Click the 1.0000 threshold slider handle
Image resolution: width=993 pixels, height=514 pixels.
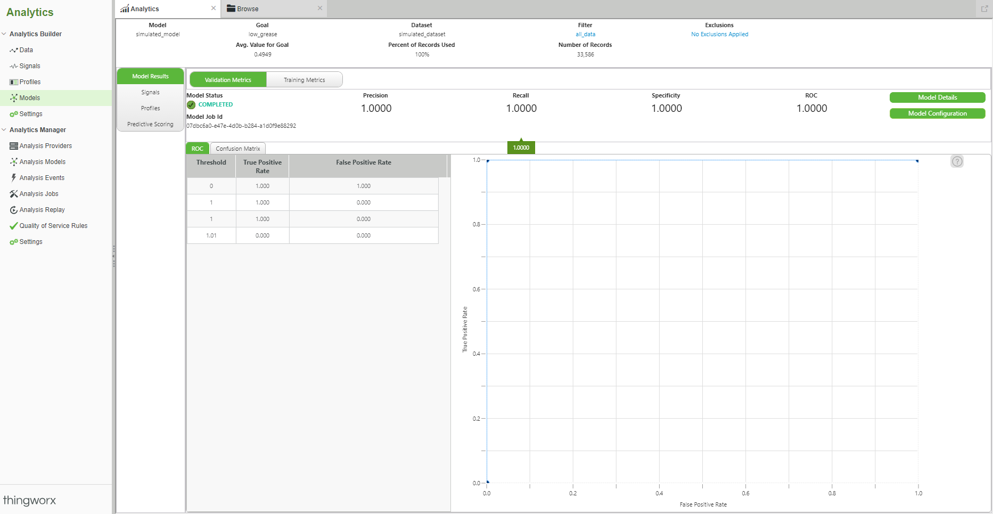point(520,147)
